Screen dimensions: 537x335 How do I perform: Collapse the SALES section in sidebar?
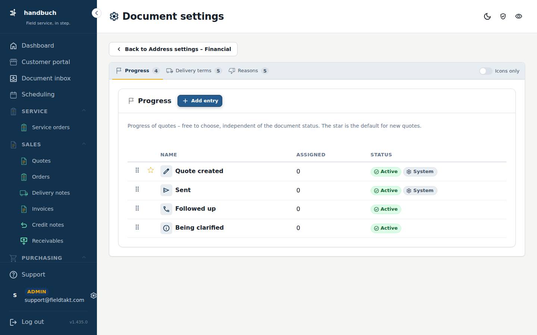(x=84, y=144)
